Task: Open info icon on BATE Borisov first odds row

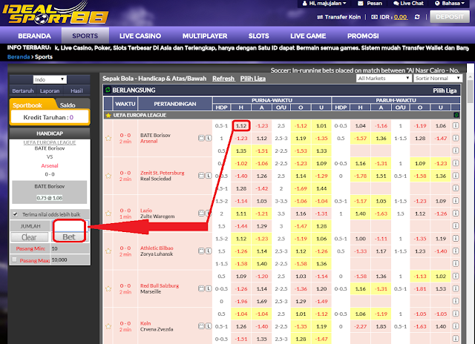Action: 456,125
